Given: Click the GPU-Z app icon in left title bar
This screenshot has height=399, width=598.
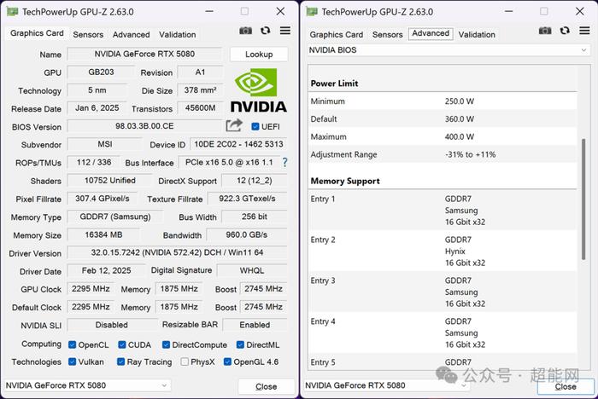Looking at the screenshot, I should (12, 12).
